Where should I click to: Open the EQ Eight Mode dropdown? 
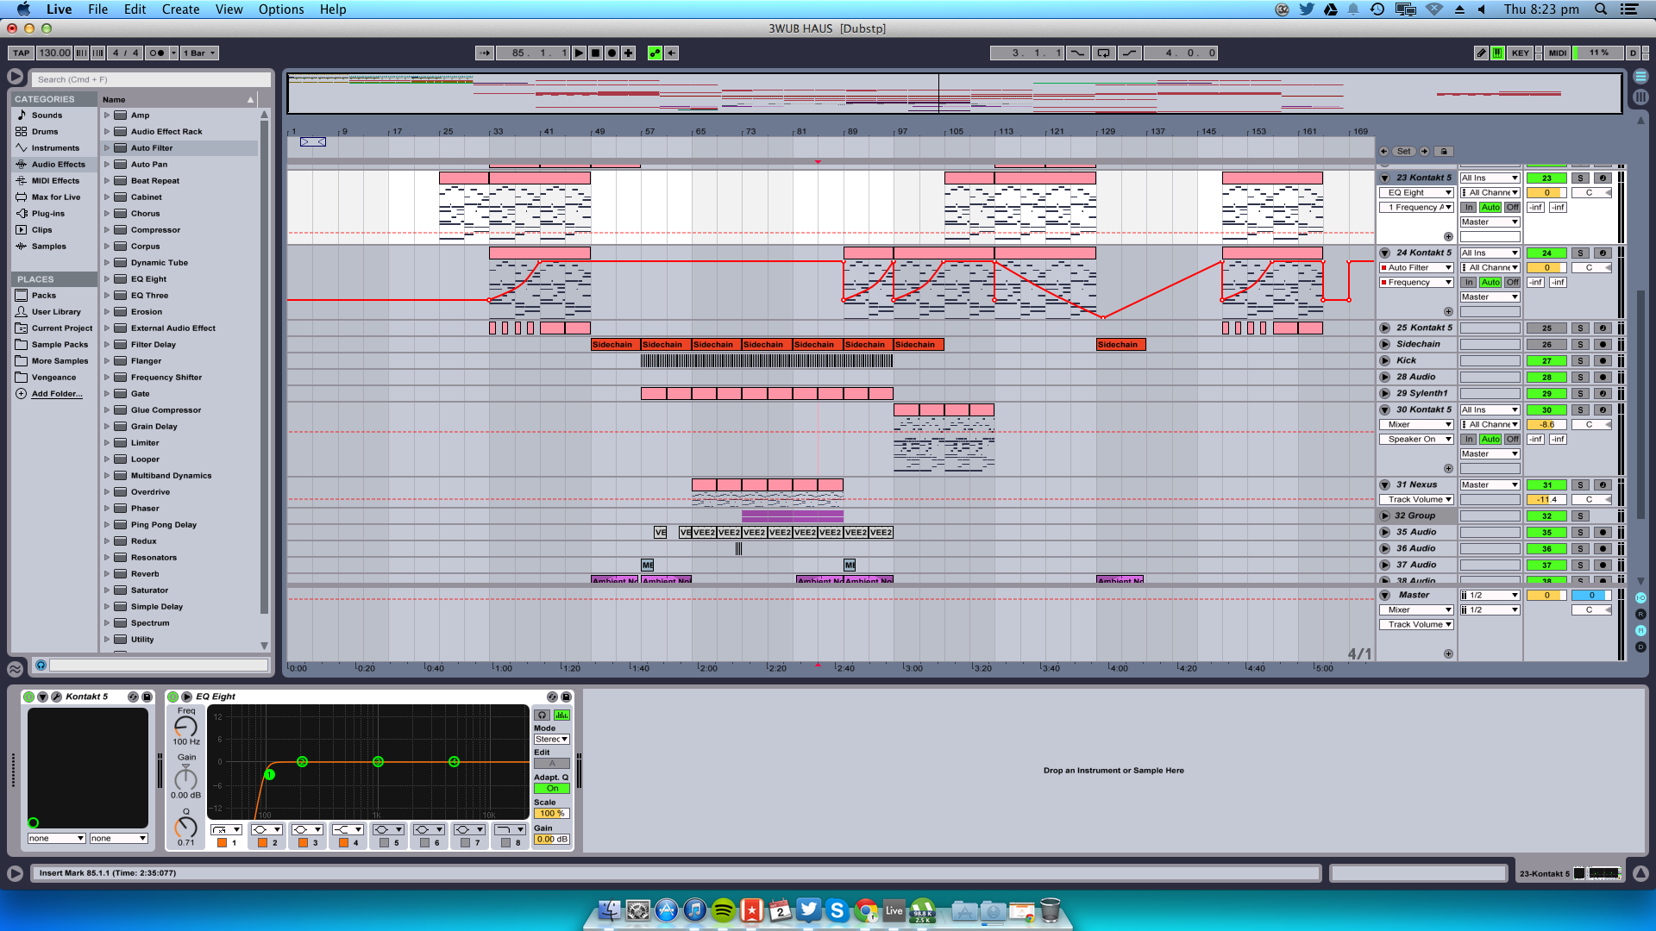552,740
